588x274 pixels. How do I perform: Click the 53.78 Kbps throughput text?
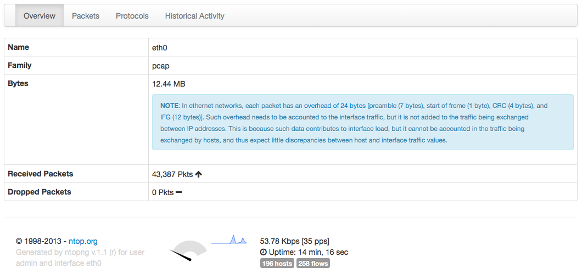click(x=279, y=241)
